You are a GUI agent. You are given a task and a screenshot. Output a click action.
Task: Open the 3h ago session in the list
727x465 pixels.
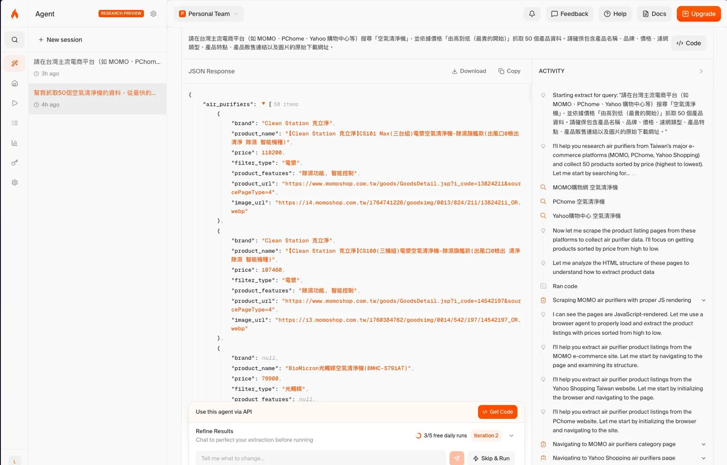pyautogui.click(x=97, y=67)
